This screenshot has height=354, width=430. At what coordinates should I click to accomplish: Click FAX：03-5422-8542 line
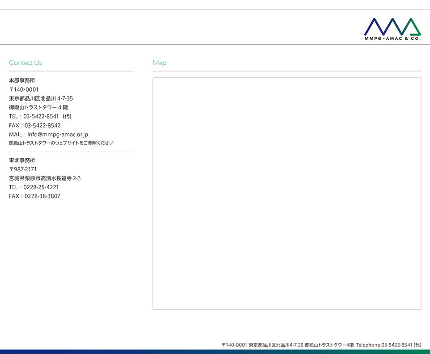[34, 125]
